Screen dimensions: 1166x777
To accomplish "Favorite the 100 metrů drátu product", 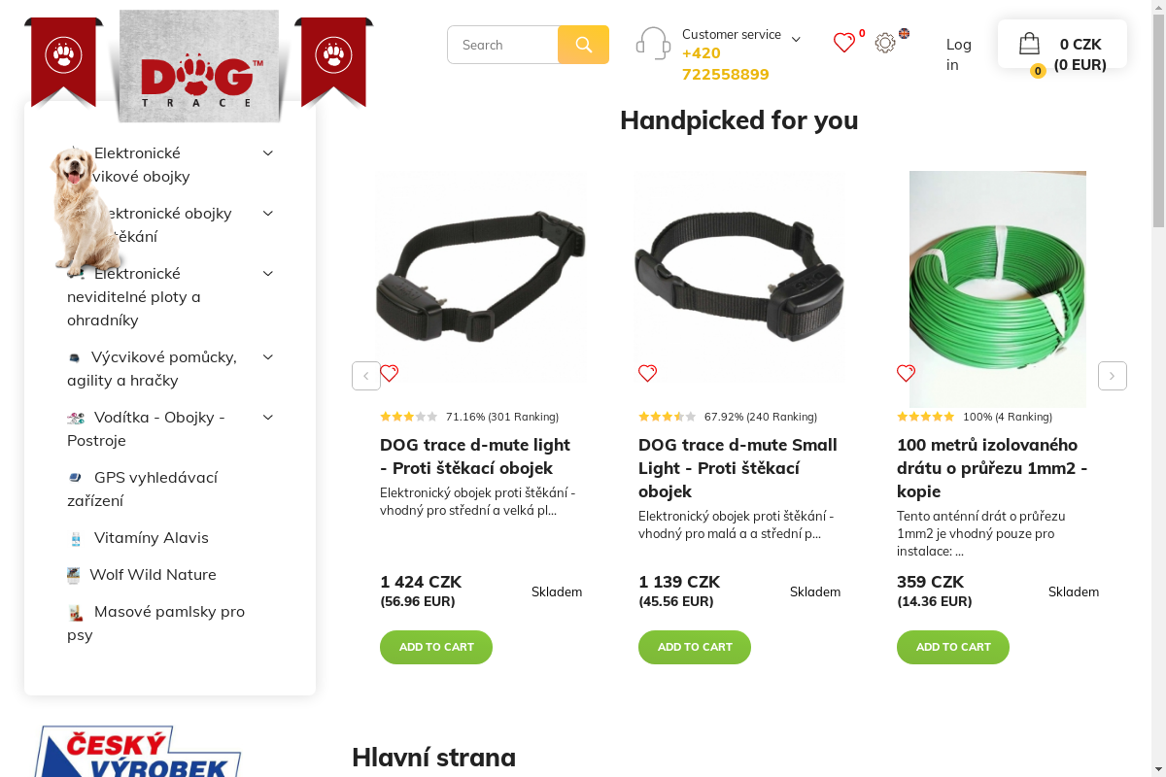I will click(907, 373).
